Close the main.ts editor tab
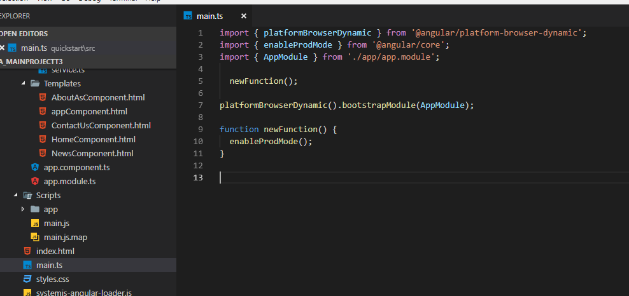This screenshot has width=629, height=296. click(244, 16)
